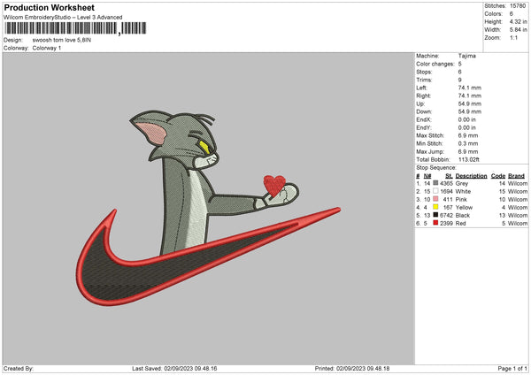Screen dimensions: 531x375
Task: Click the Yellow thread color swatch
Action: click(435, 207)
